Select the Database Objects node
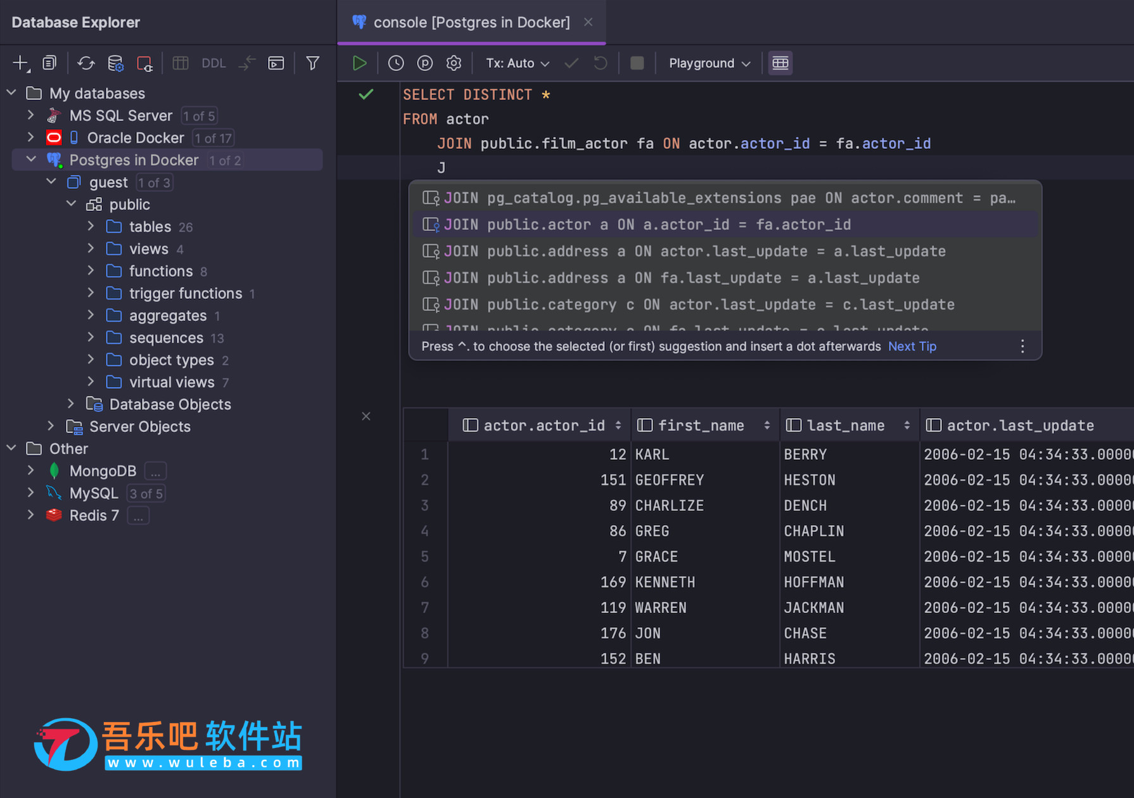Image resolution: width=1134 pixels, height=798 pixels. tap(170, 404)
